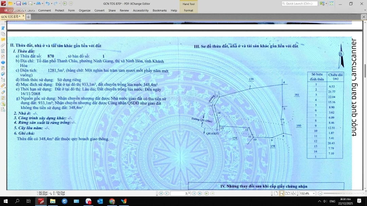Image resolution: width=367 pixels, height=206 pixels.
Task: Open the Attachments paperclip pane in sidebar
Action: pyautogui.click(x=3, y=45)
